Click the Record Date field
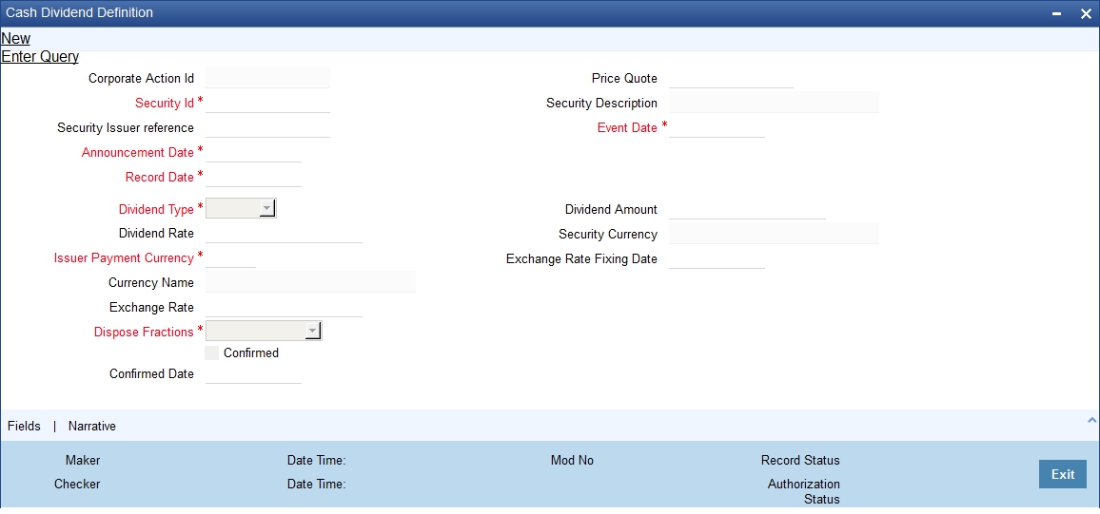 point(253,177)
